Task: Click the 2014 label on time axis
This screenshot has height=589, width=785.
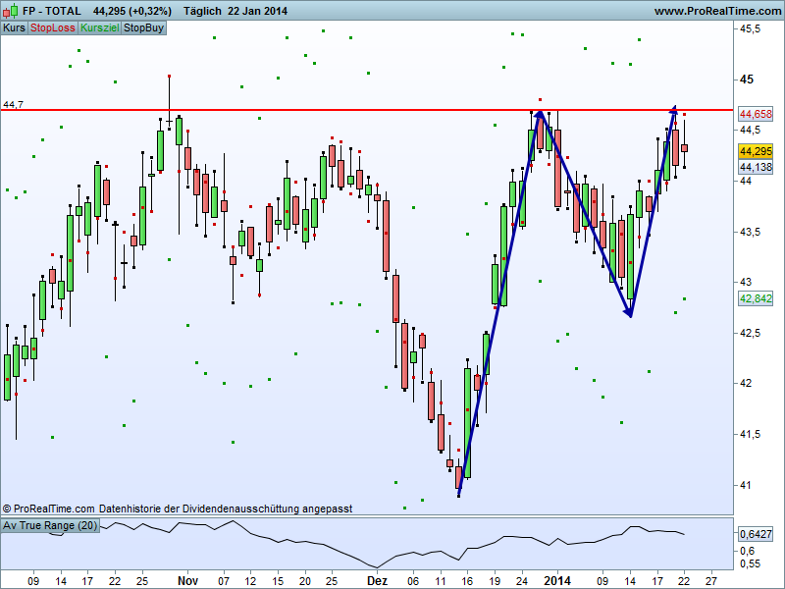Action: pos(557,580)
